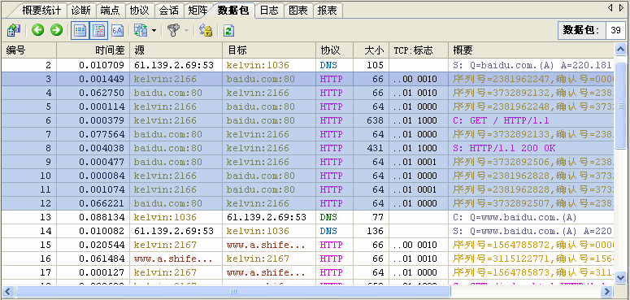The height and width of the screenshot is (300, 630).
Task: Click the export packets toolbar icon
Action: [14, 31]
